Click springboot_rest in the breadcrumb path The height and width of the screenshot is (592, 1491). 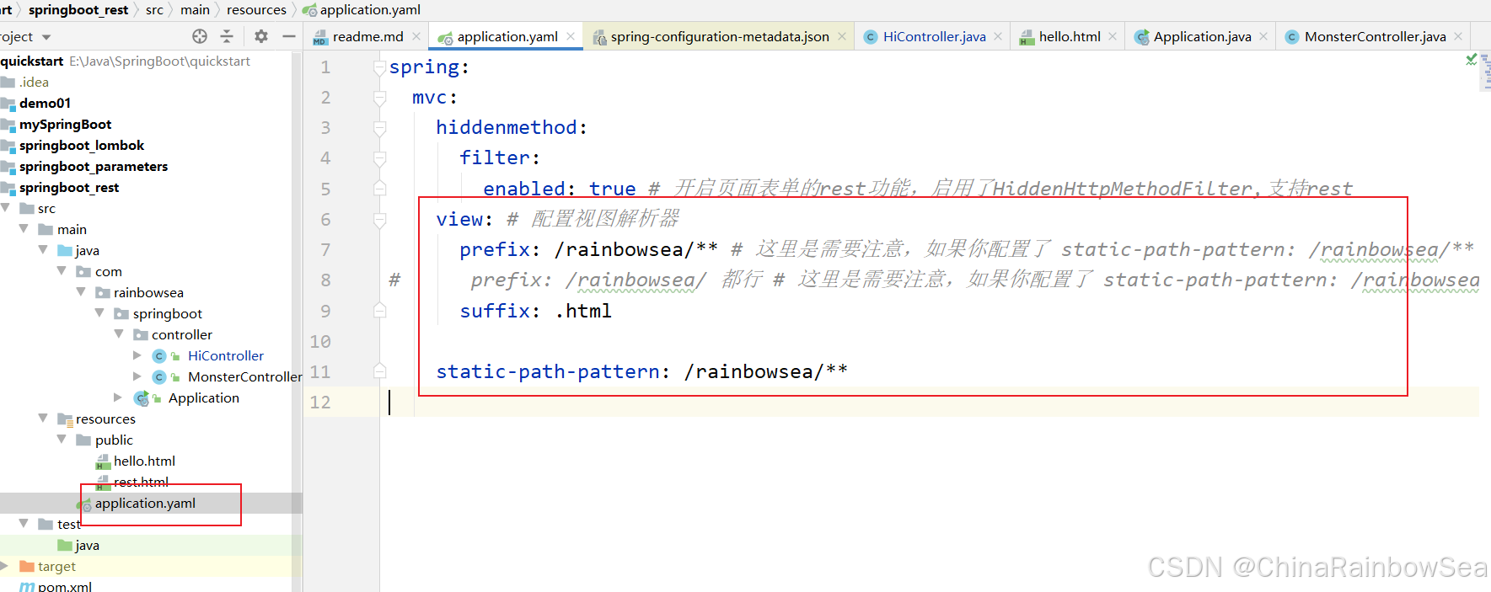[x=78, y=9]
